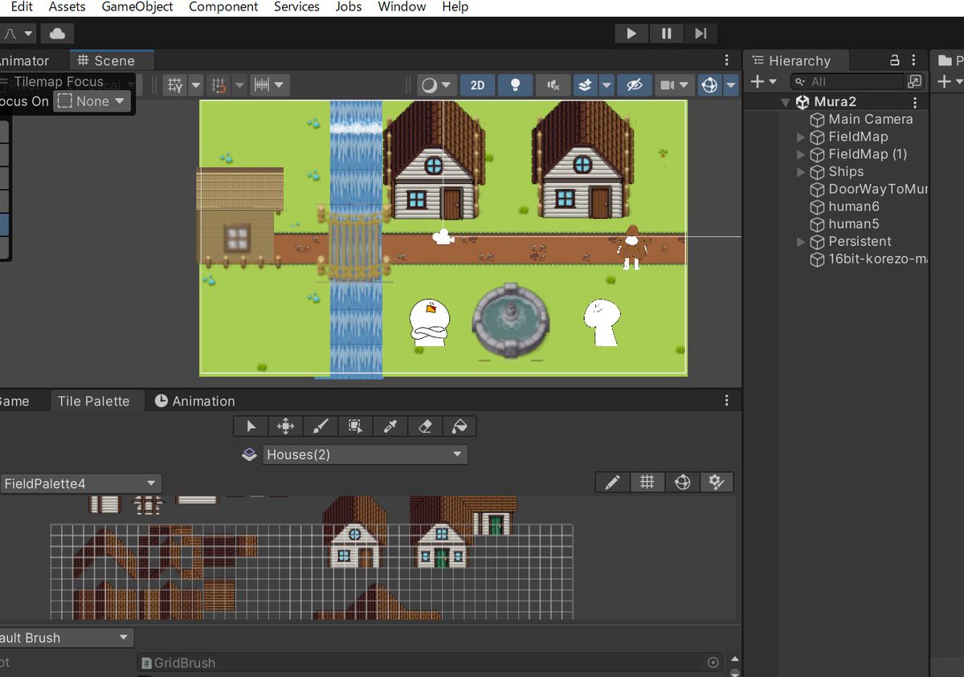Toggle grid snapping icon in Scene toolbar
The height and width of the screenshot is (677, 964).
[x=174, y=84]
